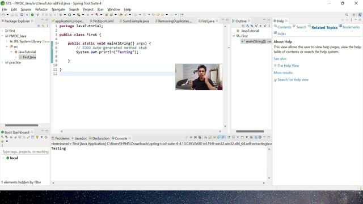Click the Open Perspective icon
This screenshot has height=204, width=363.
coord(354,15)
